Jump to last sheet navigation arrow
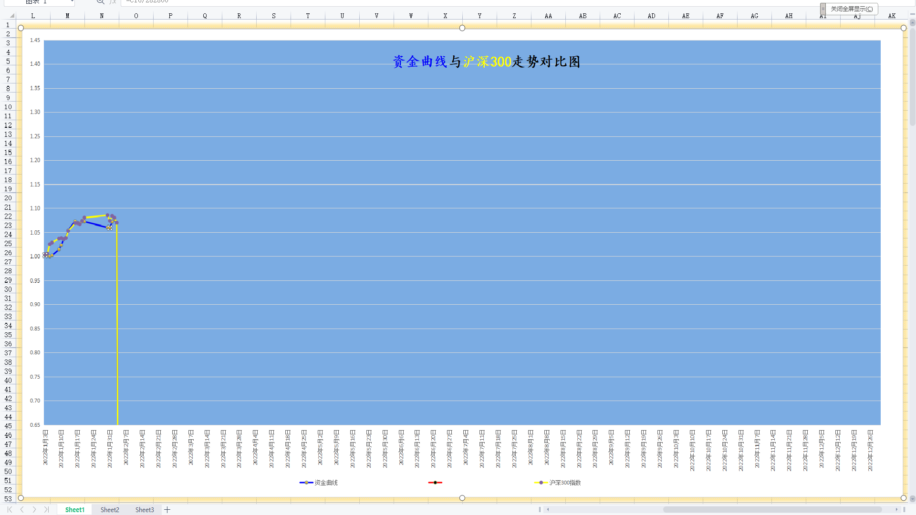The height and width of the screenshot is (515, 916). (x=46, y=510)
